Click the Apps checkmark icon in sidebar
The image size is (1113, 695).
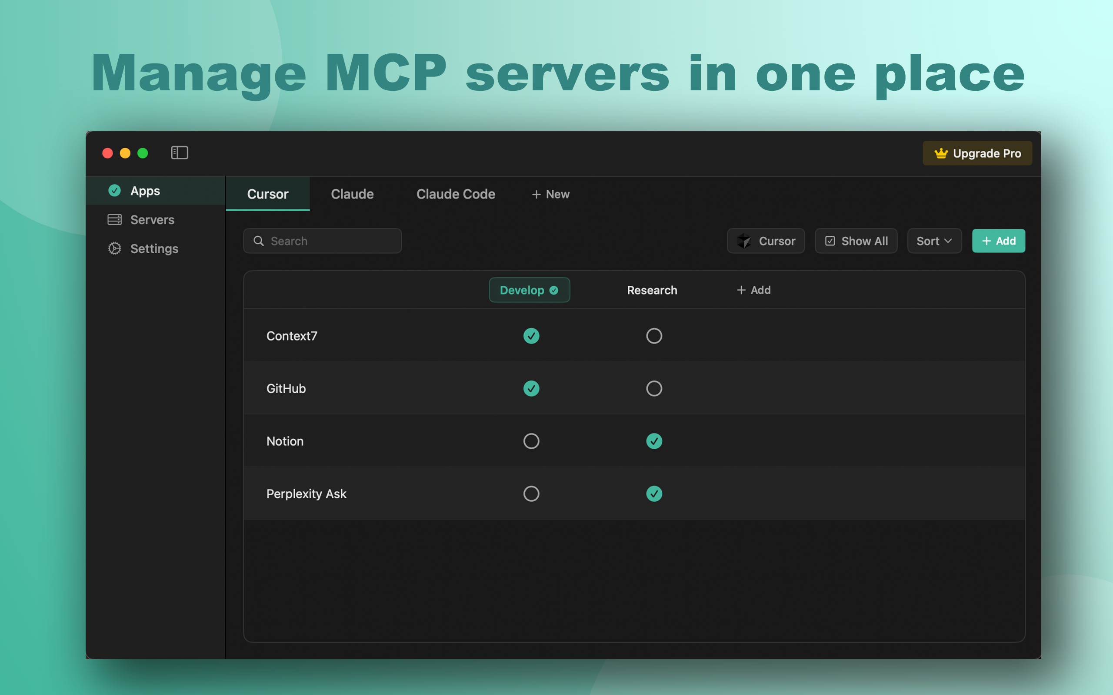pos(114,190)
